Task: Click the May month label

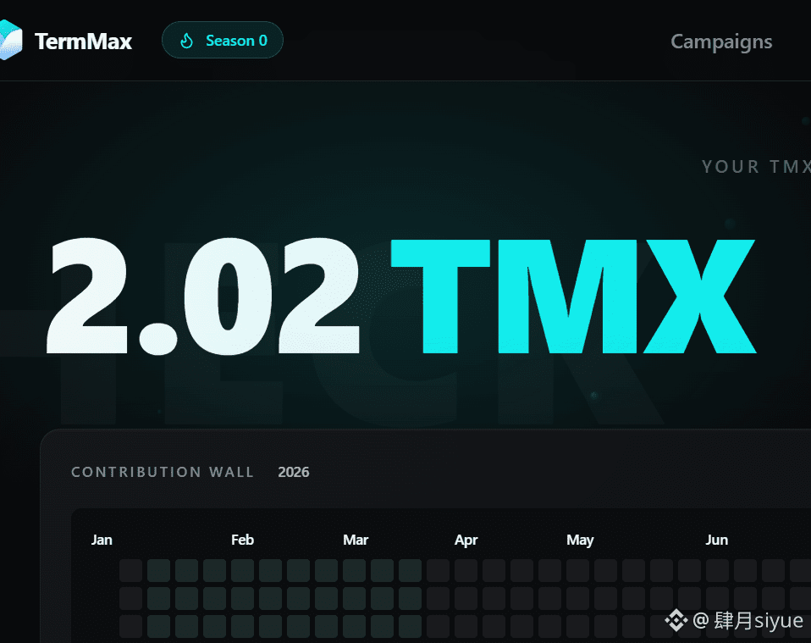Action: [x=580, y=540]
